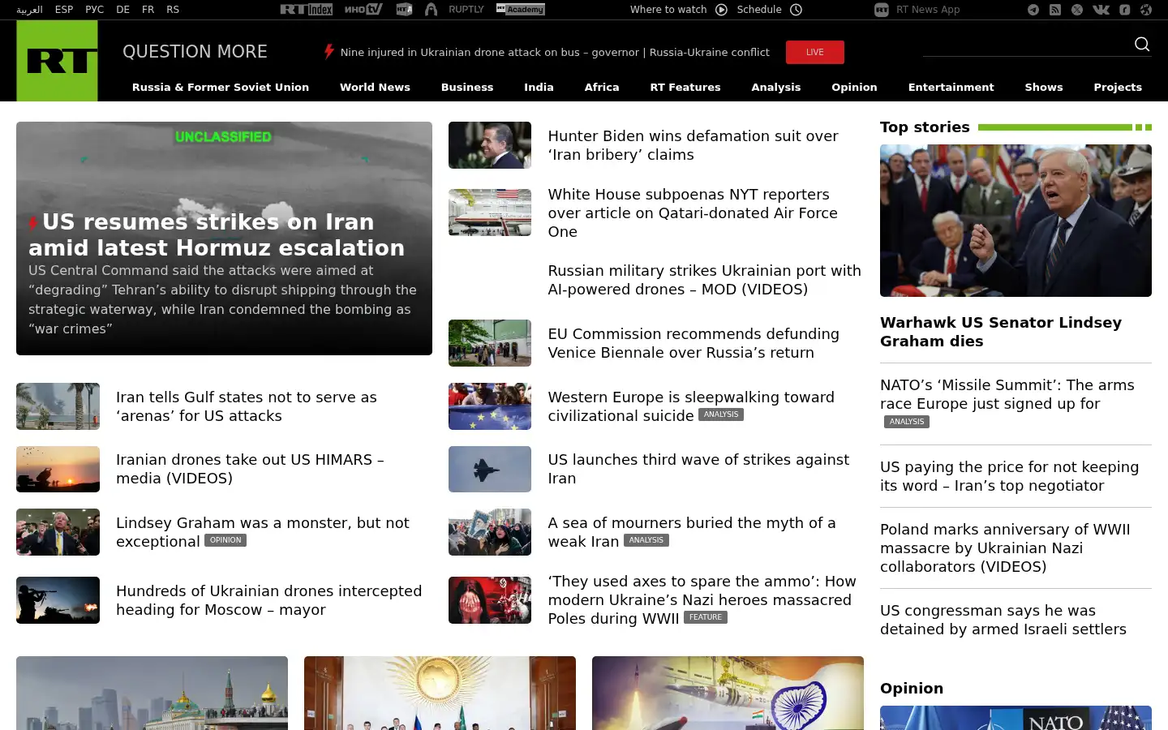Open the Projects section
1168x730 pixels.
[1118, 87]
